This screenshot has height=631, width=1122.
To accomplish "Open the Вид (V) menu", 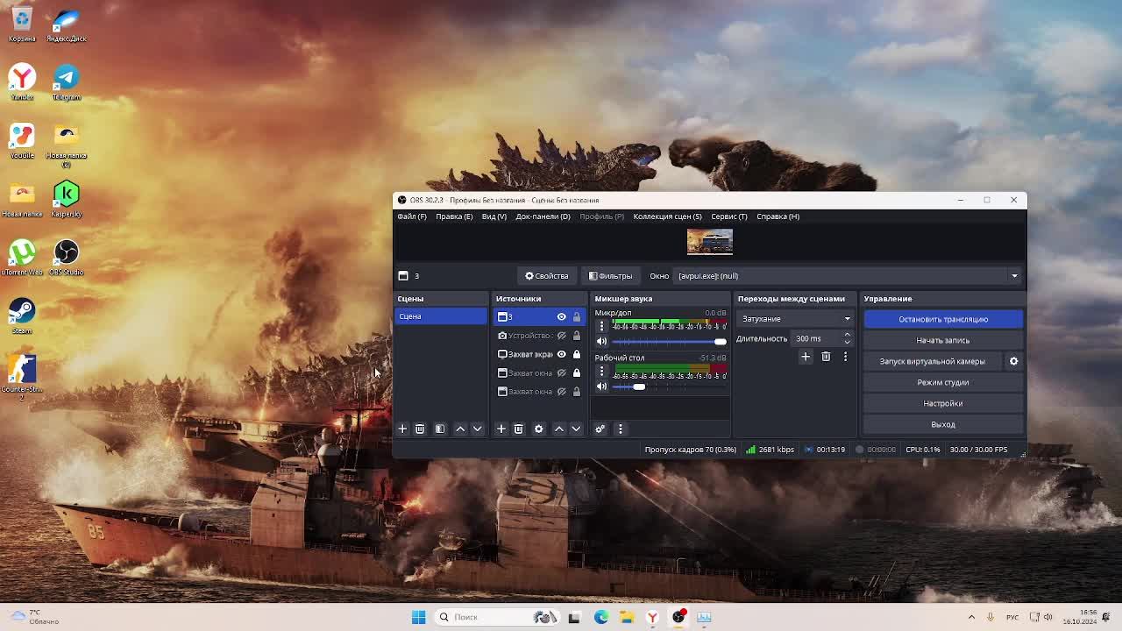I will point(494,216).
